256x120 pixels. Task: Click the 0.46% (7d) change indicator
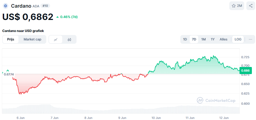67,17
